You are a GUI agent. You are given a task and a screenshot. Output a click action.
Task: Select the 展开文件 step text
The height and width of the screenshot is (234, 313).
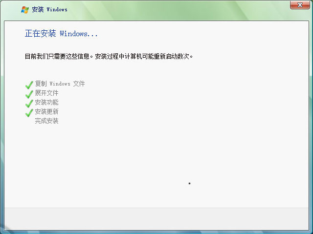tap(47, 93)
